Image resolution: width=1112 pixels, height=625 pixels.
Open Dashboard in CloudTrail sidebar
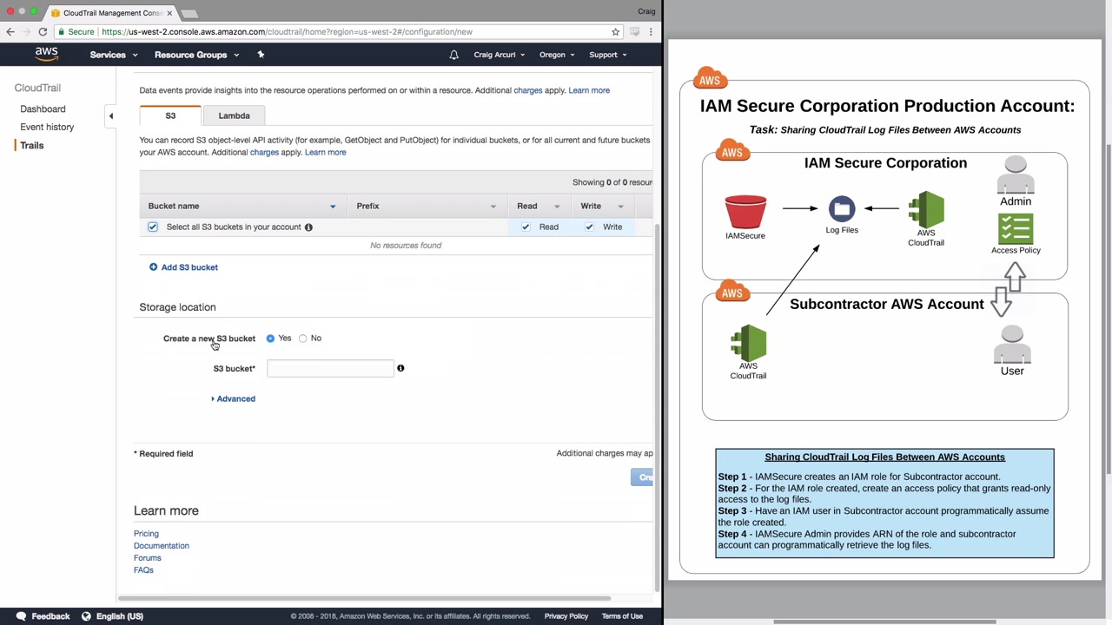pyautogui.click(x=43, y=109)
